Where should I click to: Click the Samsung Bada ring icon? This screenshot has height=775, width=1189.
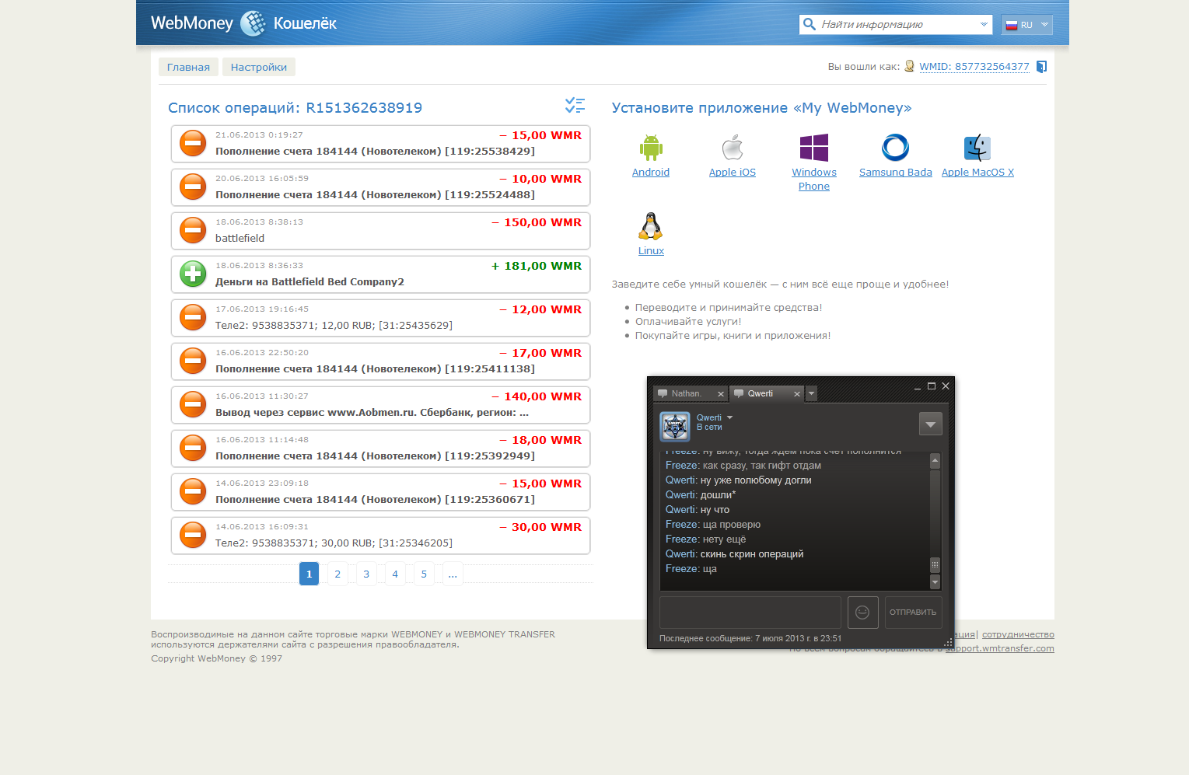click(896, 148)
